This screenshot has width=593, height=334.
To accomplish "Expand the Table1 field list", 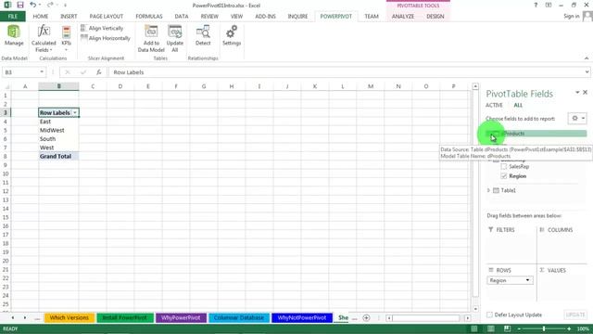I will tap(488, 190).
